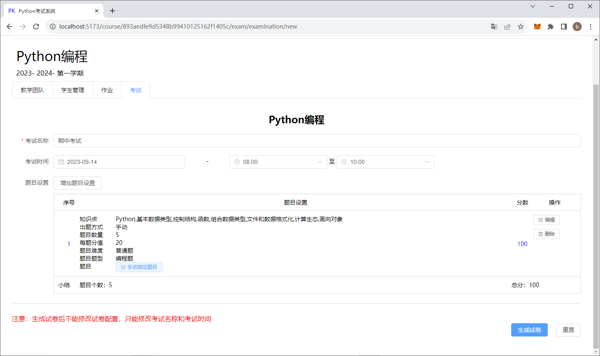Open the user profile avatar
This screenshot has height=356, width=600.
[577, 27]
